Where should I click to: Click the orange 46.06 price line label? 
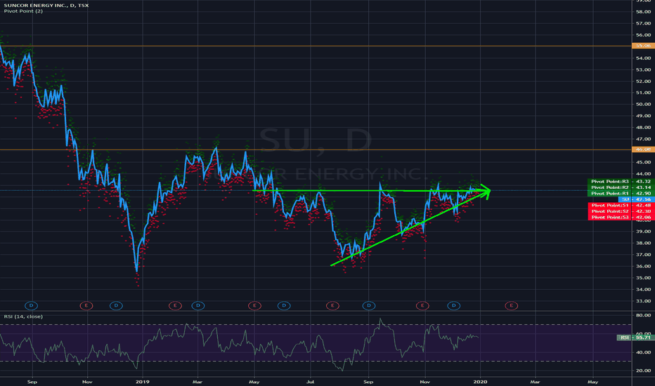tap(643, 149)
